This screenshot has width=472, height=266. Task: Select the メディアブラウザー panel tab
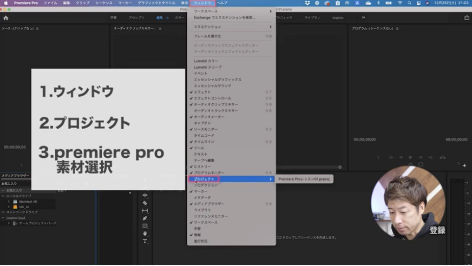15,176
